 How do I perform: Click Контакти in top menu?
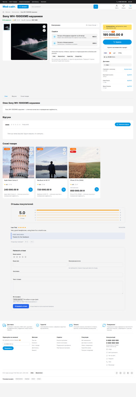tap(43, 2)
